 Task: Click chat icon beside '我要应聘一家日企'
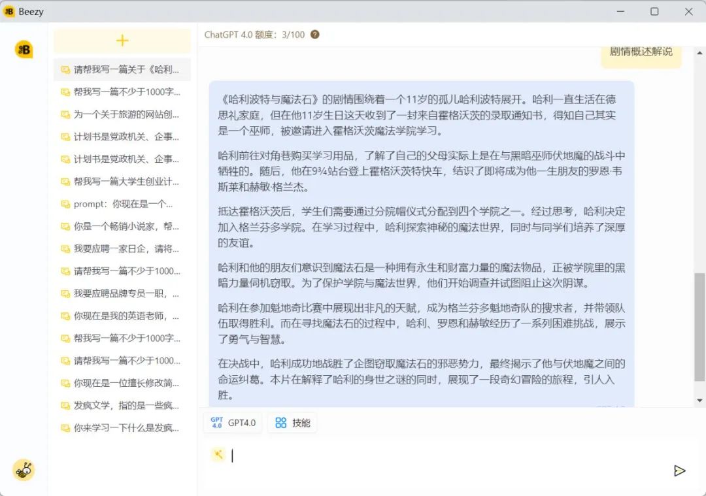tap(65, 249)
